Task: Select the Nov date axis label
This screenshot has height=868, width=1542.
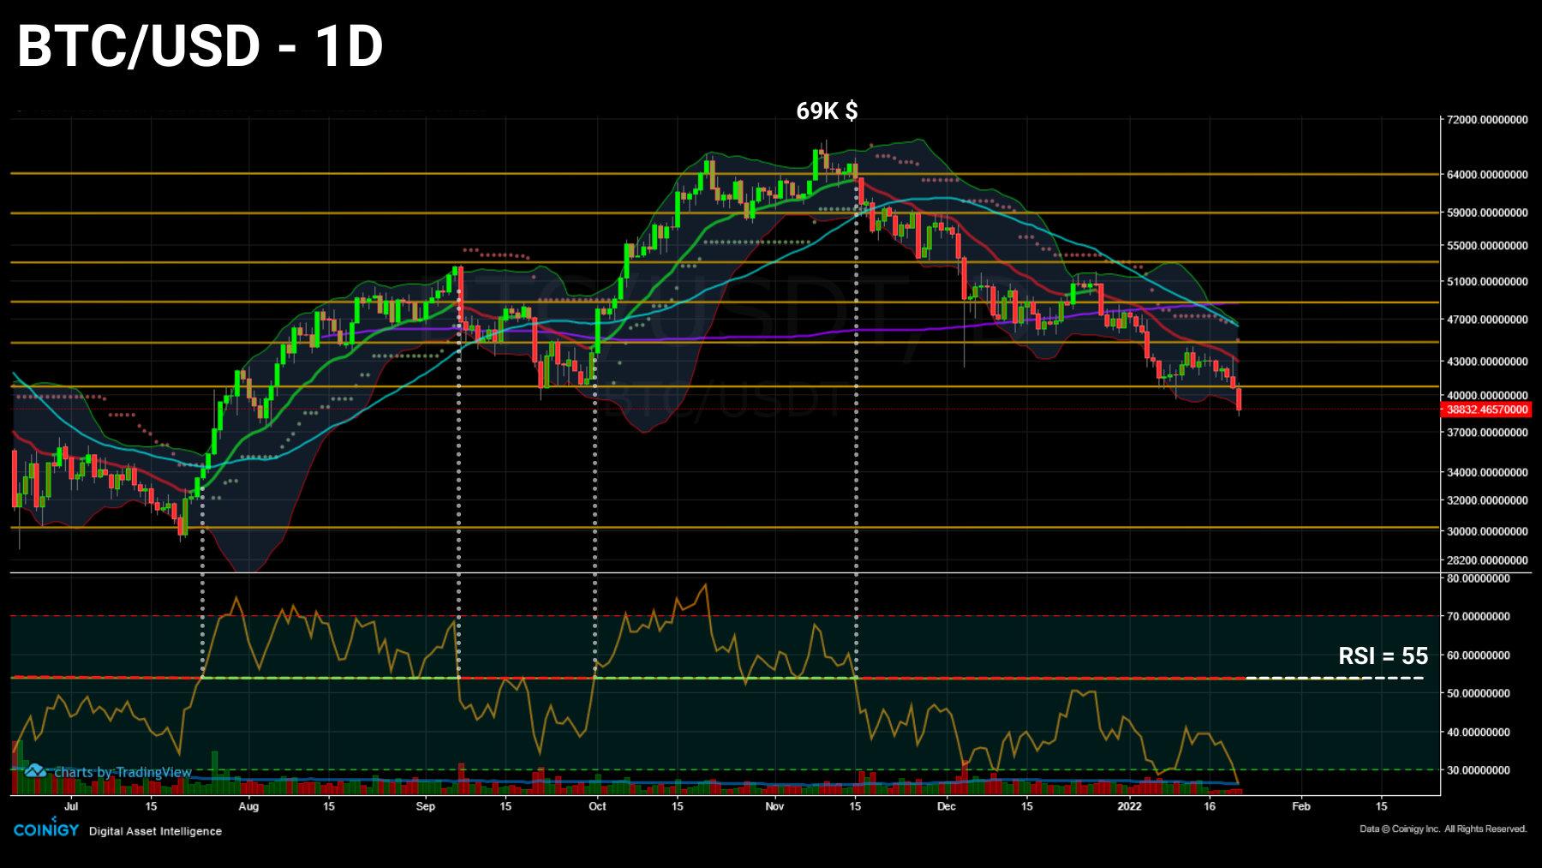Action: coord(774,806)
